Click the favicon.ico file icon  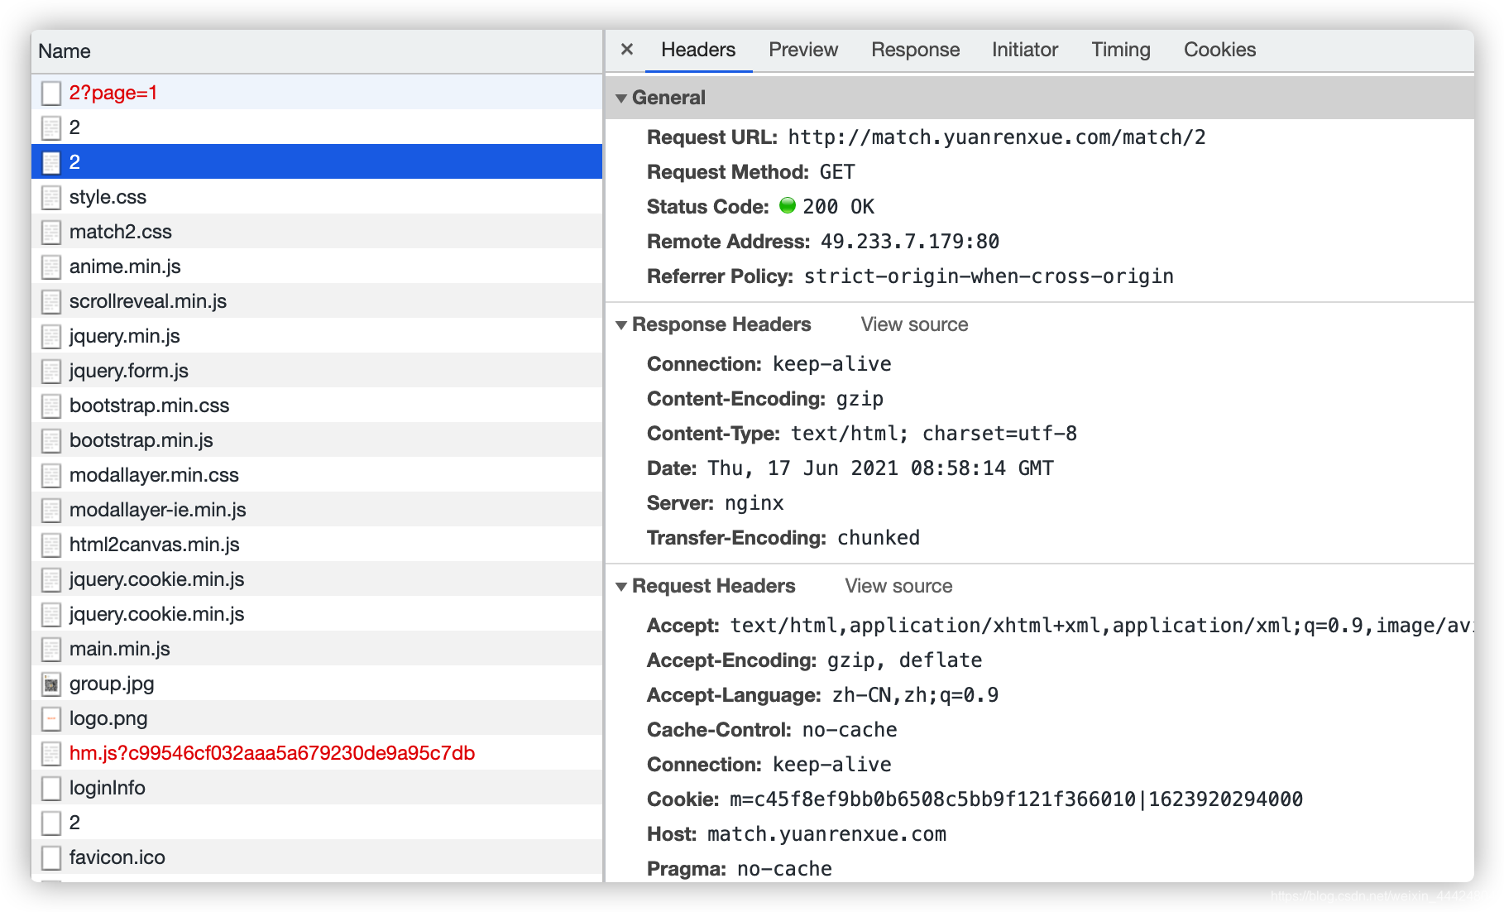point(51,857)
